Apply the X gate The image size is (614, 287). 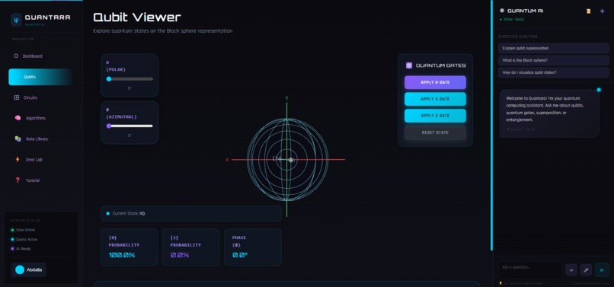[x=435, y=99]
